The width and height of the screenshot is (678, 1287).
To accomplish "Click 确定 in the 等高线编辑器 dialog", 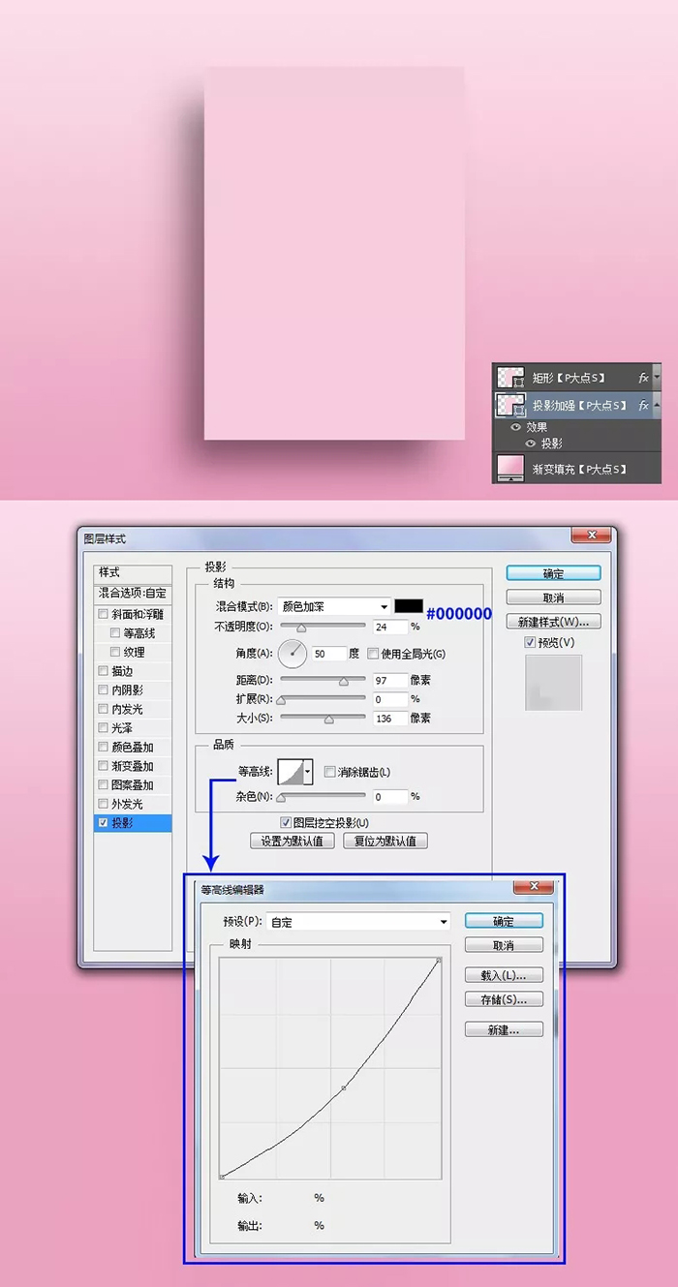I will tap(504, 921).
